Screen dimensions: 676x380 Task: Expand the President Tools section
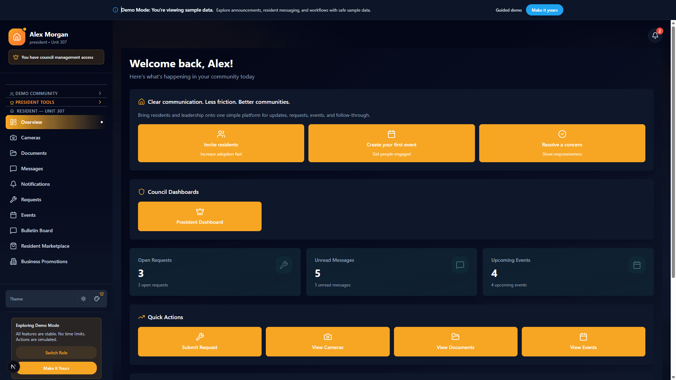(x=56, y=102)
